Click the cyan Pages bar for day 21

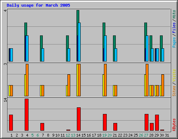point(116,55)
